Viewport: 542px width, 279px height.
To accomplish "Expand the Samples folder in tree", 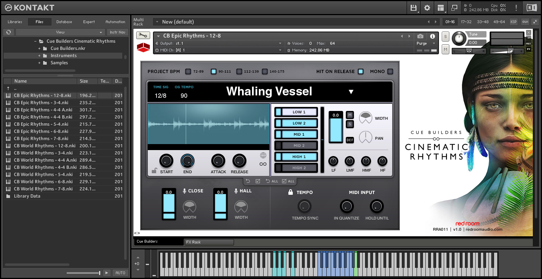I will click(40, 63).
